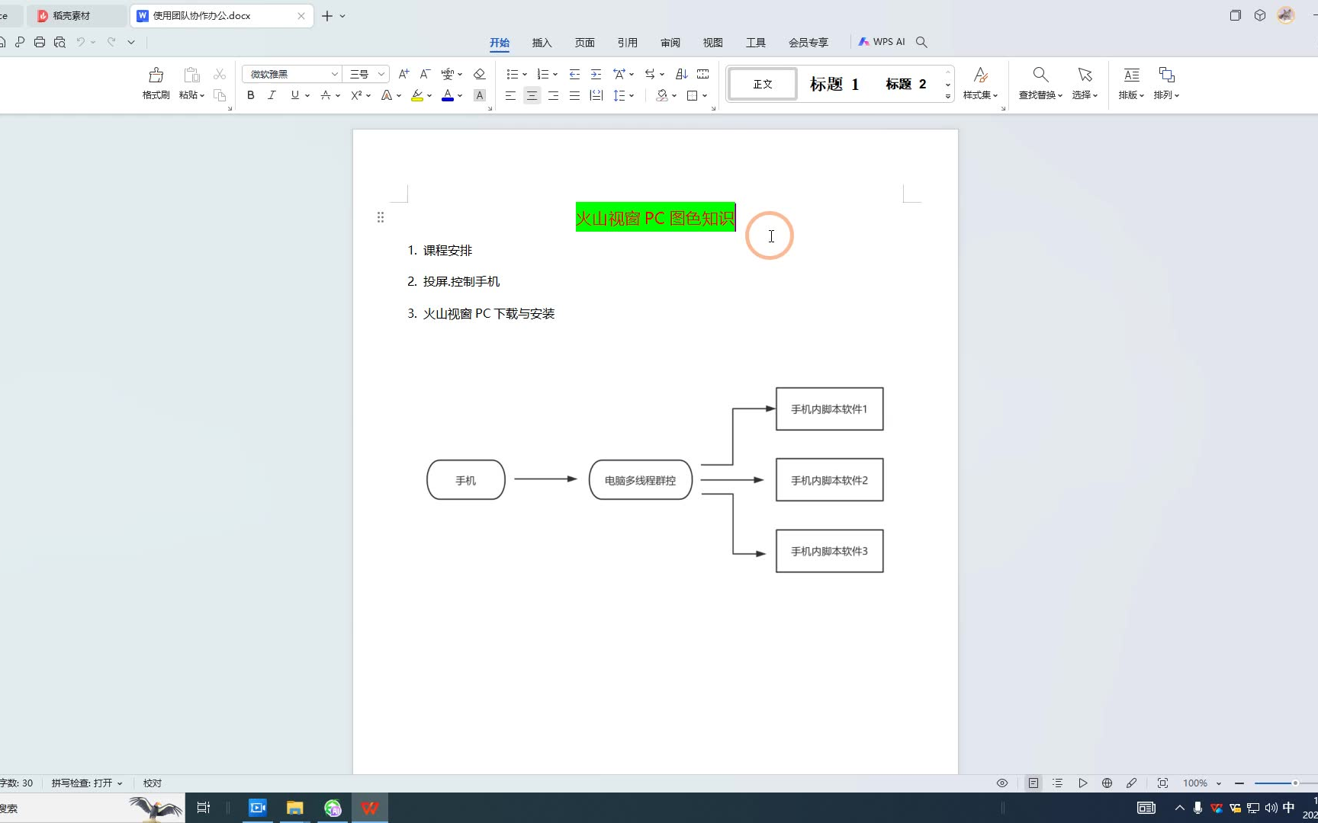Click the 手机内脚本软件2 box in the diagram
The width and height of the screenshot is (1318, 823).
(829, 480)
